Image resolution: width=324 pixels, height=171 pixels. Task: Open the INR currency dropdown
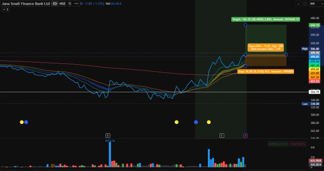coord(316,4)
